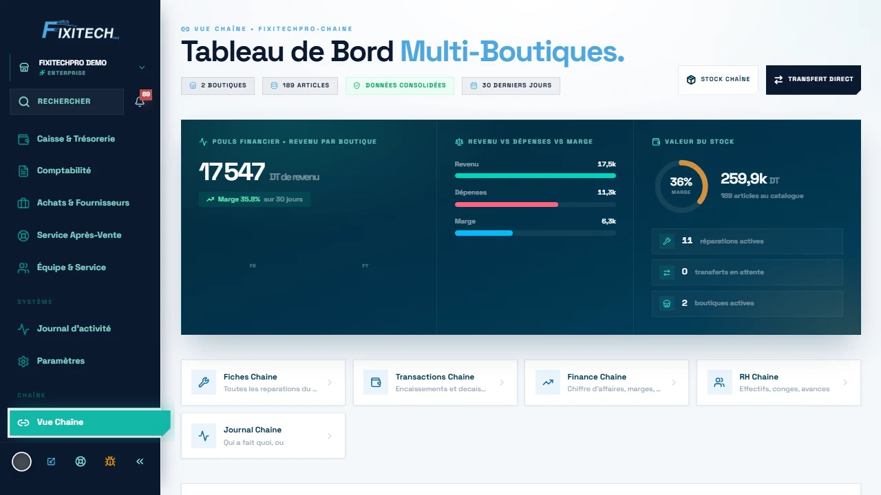Click the "Marge 35.8% sur 30 jours" badge
This screenshot has width=881, height=495.
pyautogui.click(x=255, y=199)
